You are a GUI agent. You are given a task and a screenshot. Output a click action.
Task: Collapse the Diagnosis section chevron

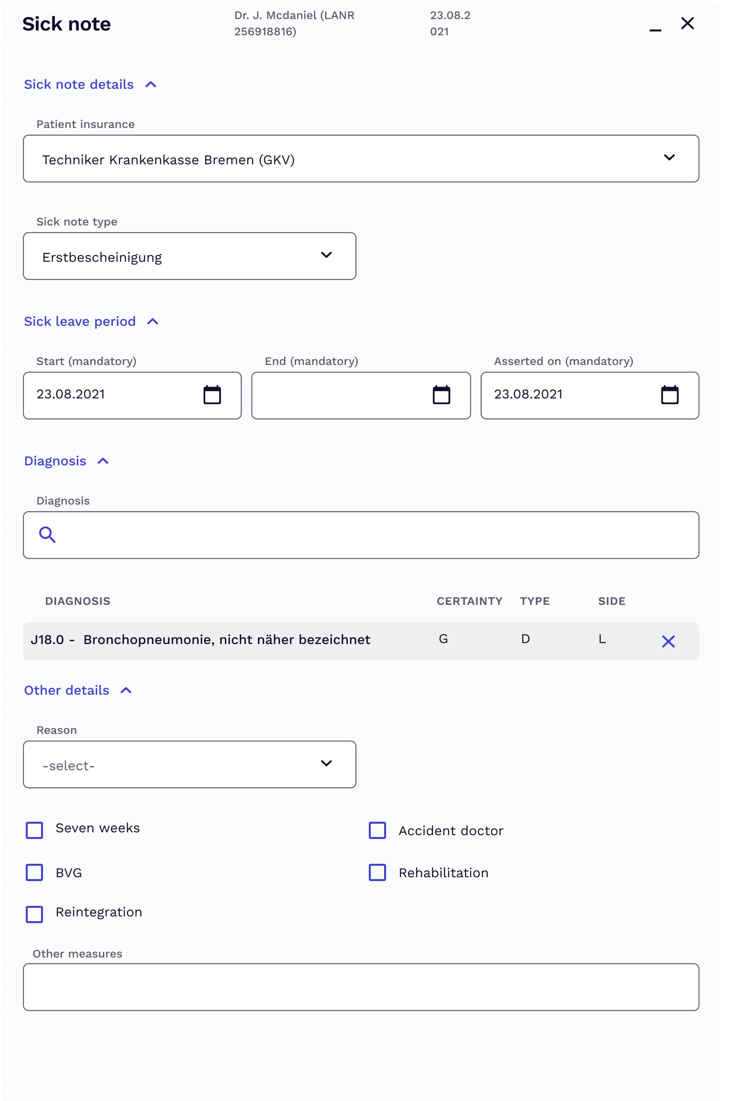click(103, 461)
